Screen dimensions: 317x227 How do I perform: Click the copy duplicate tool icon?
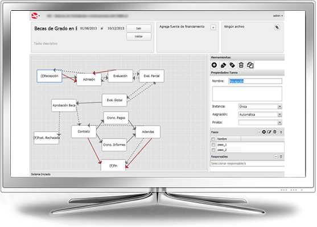[x=250, y=65]
